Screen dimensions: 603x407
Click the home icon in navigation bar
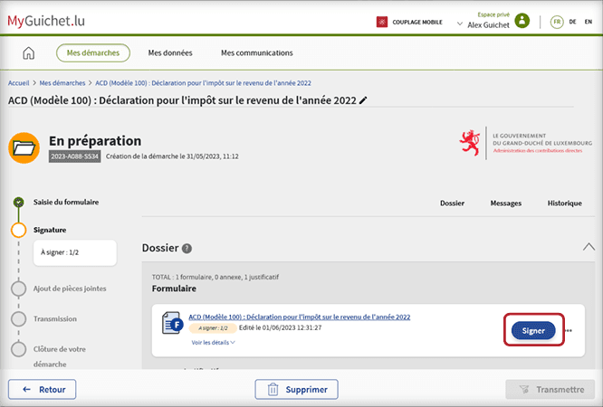(x=28, y=53)
